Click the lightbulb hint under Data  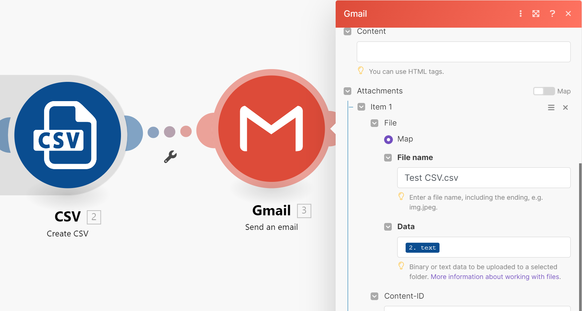pos(401,266)
